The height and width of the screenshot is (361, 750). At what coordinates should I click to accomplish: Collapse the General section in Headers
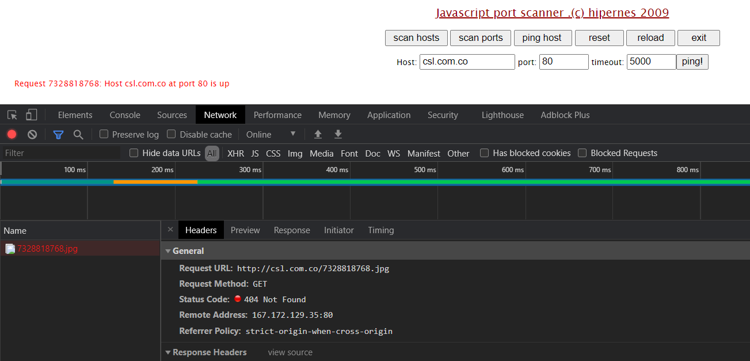click(x=167, y=251)
